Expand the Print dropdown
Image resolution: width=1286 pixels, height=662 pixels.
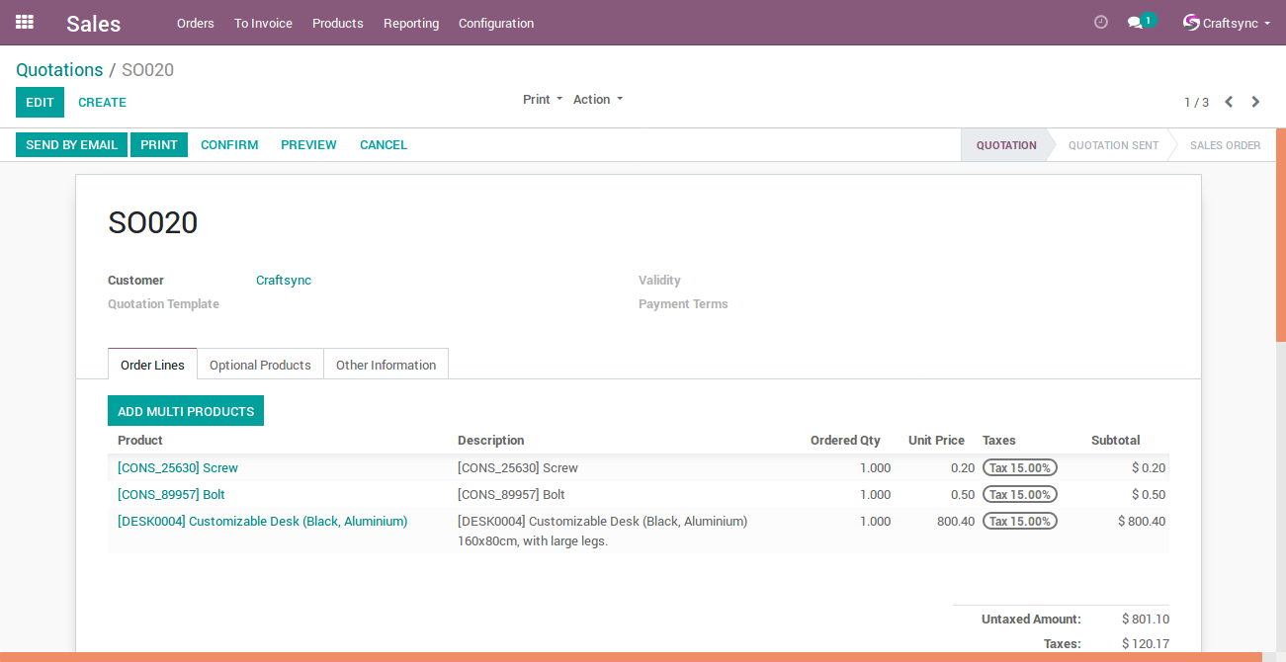tap(542, 99)
